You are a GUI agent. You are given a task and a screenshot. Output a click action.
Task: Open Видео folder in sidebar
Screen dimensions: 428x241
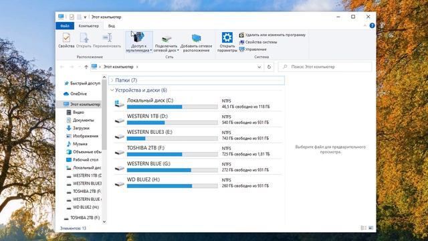(x=76, y=112)
